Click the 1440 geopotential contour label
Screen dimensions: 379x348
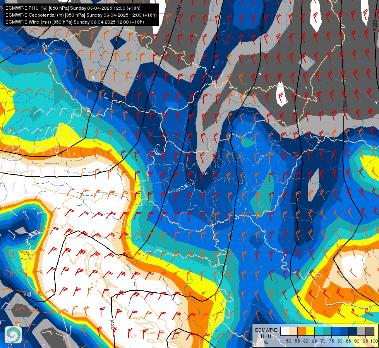click(x=191, y=109)
